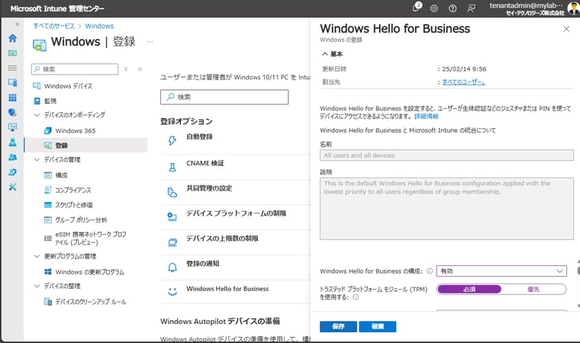The width and height of the screenshot is (580, 343).
Task: Open 共同管理の設定 option
Action: (209, 188)
